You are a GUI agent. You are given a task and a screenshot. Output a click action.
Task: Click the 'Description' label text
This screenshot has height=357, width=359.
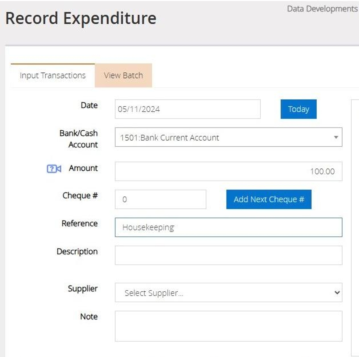coord(77,251)
